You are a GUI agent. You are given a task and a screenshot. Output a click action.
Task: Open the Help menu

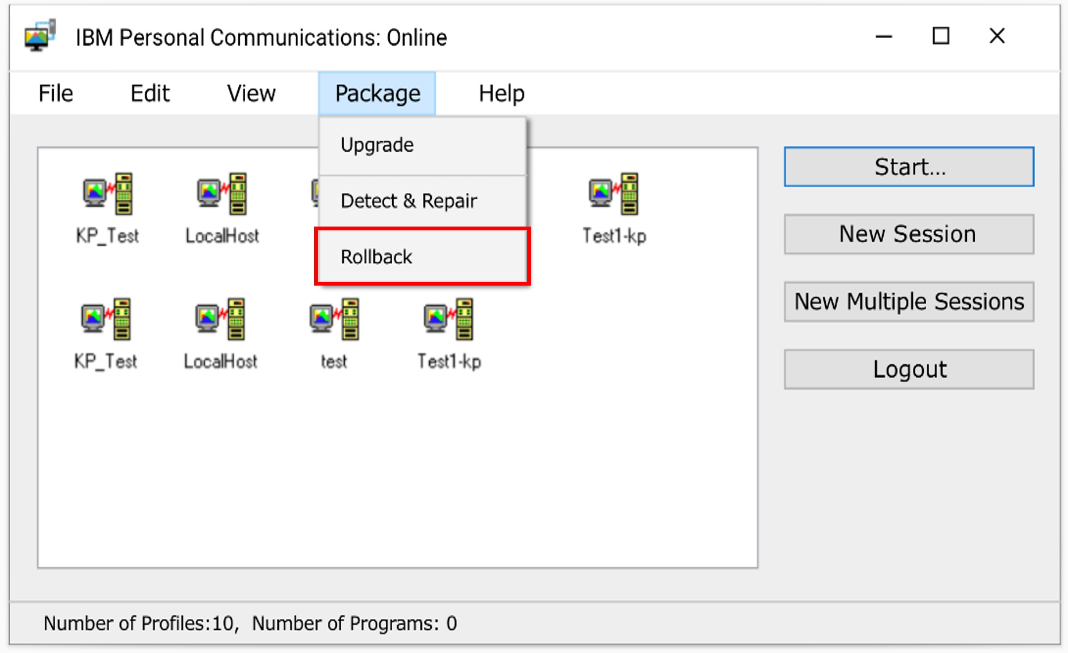pyautogui.click(x=502, y=94)
